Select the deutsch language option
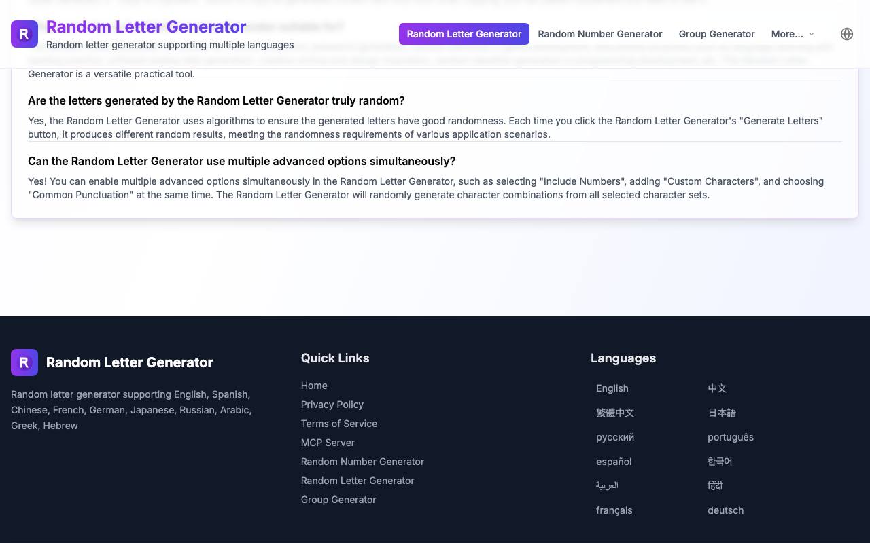Viewport: 870px width, 543px height. click(x=726, y=510)
